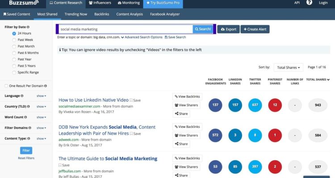Click Save bookmark for LinkedIn Native Video article
This screenshot has height=178, width=335.
pyautogui.click(x=135, y=100)
